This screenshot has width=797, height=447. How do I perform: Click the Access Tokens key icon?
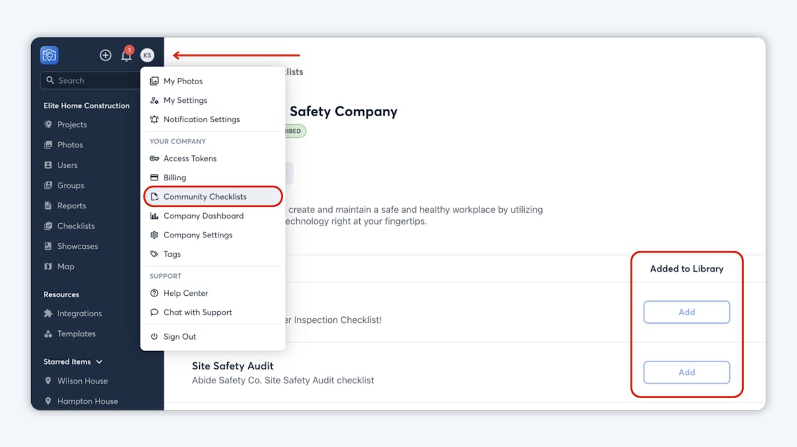154,159
